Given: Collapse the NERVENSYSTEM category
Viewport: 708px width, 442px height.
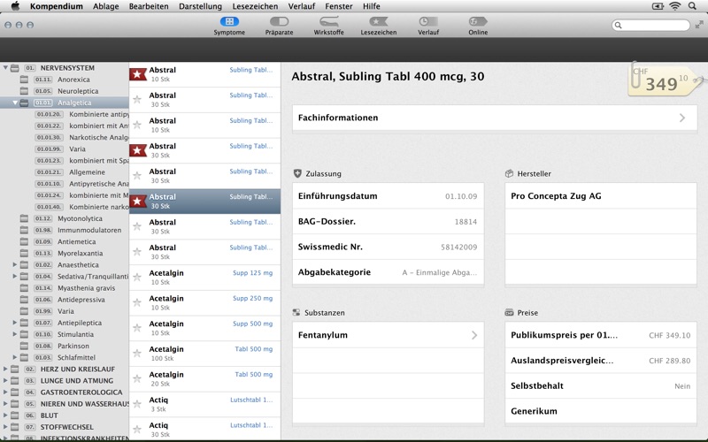Looking at the screenshot, I should coord(5,68).
